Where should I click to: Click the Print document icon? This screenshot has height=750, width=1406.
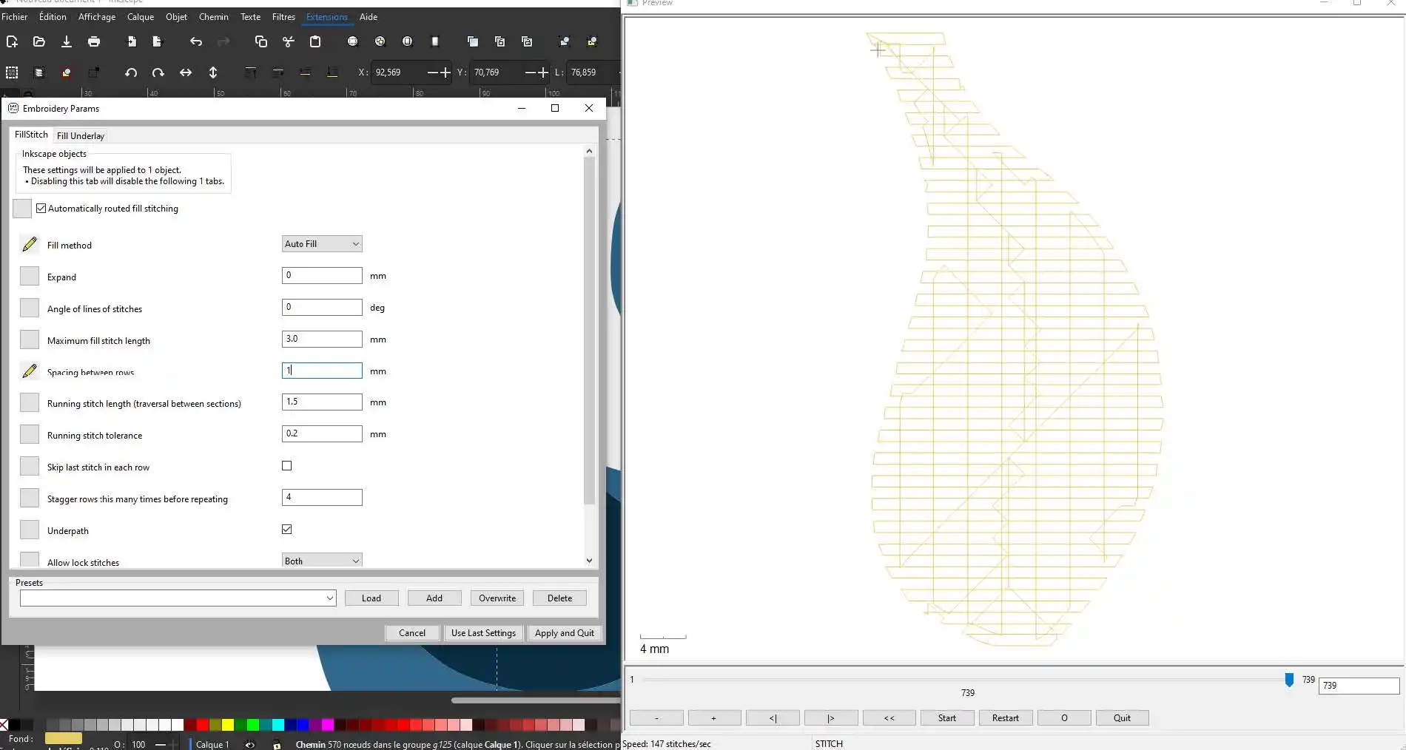click(94, 42)
